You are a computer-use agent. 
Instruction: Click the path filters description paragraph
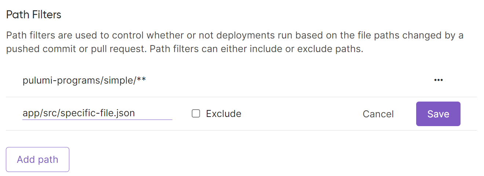click(x=235, y=42)
